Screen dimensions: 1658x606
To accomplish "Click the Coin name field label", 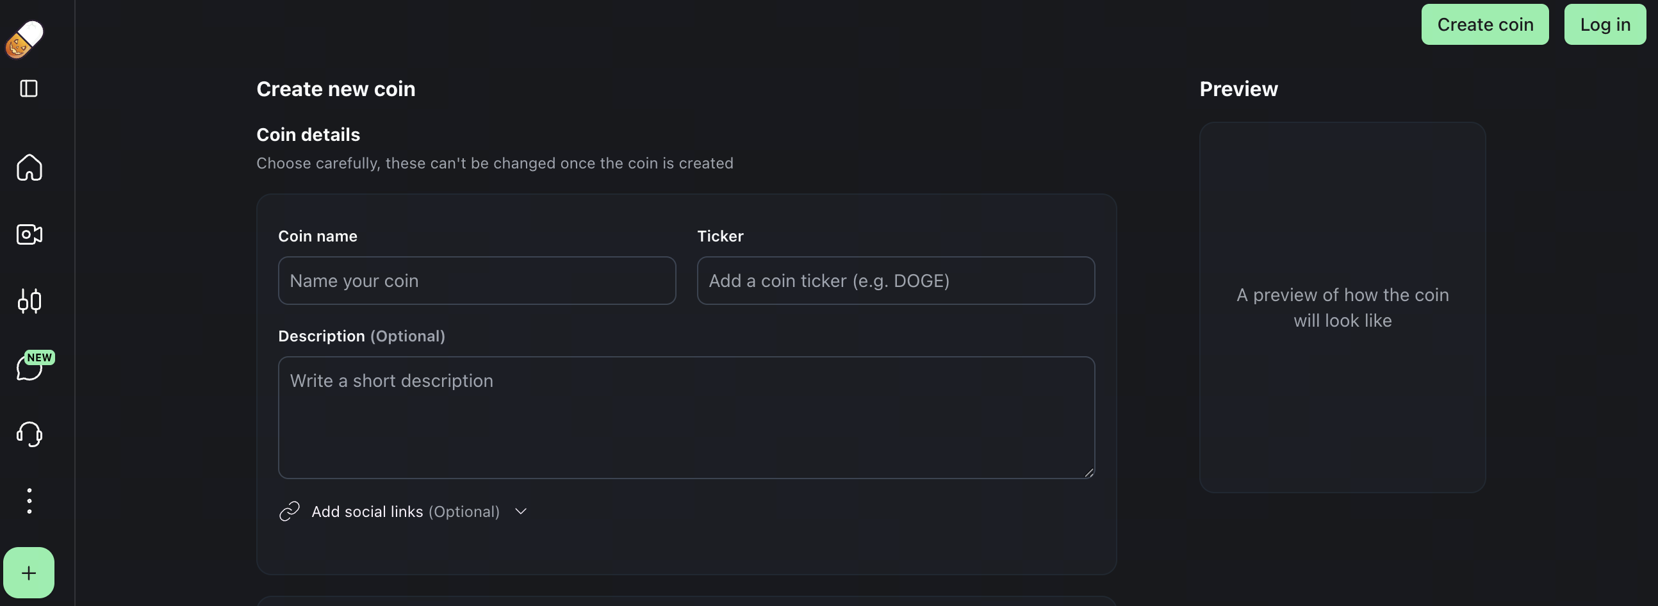I will [317, 236].
